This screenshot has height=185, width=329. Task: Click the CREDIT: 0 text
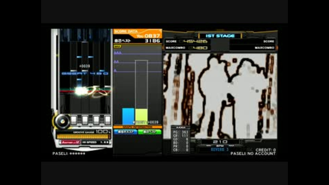[265, 150]
